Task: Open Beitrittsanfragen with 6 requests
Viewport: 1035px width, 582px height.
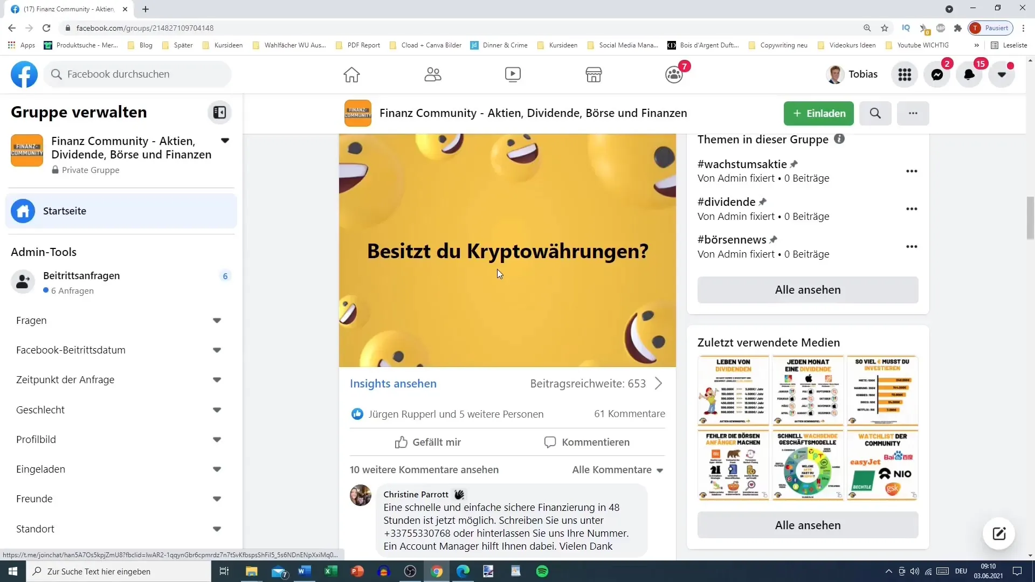Action: pyautogui.click(x=121, y=282)
